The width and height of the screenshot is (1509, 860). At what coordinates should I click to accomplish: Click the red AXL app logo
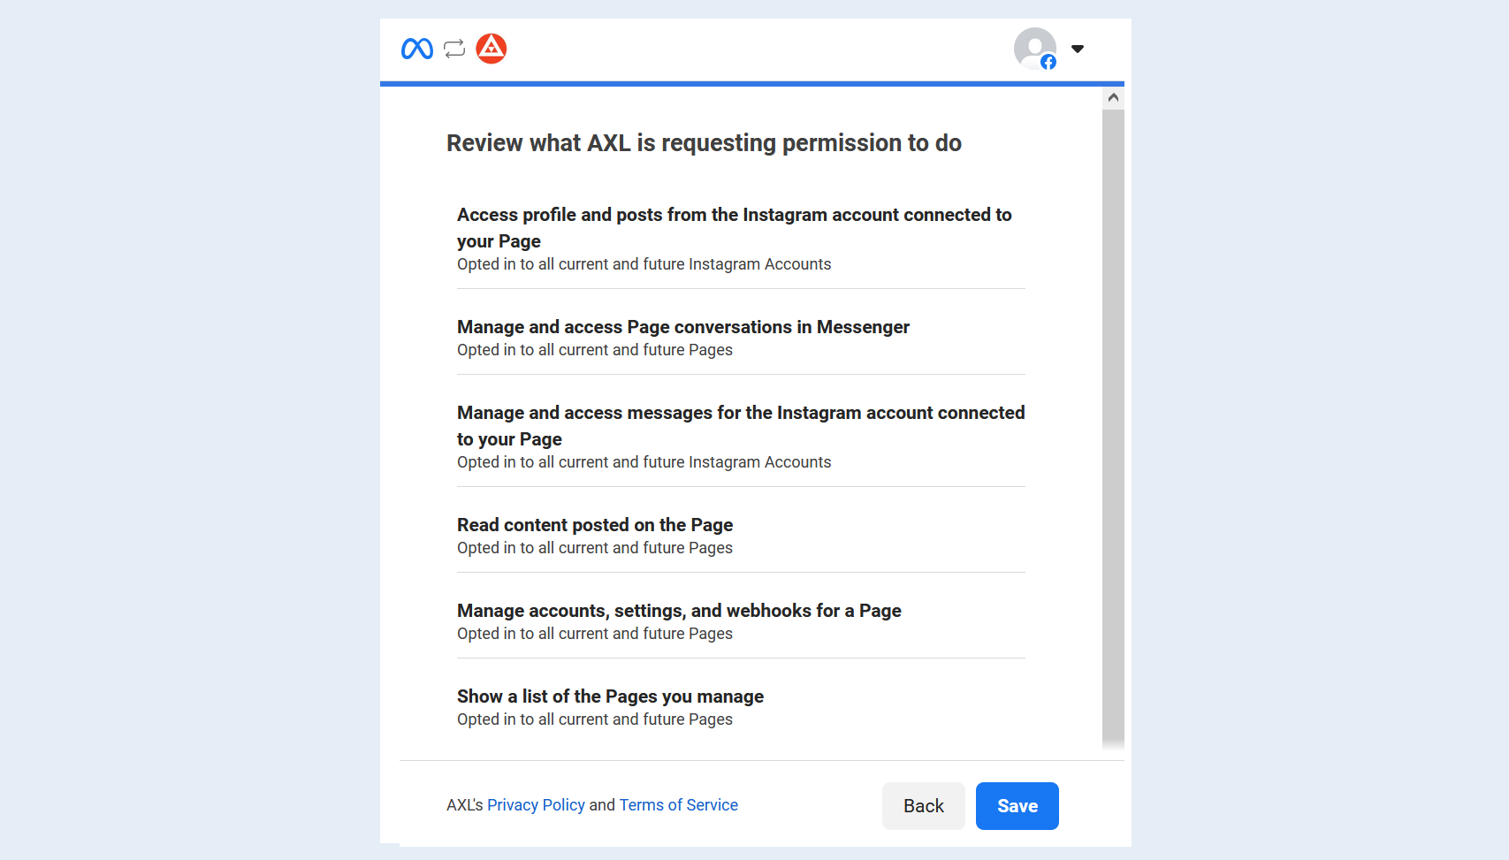point(492,49)
